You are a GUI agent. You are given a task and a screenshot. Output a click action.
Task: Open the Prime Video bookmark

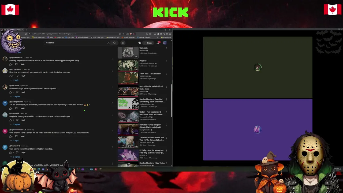69,37
